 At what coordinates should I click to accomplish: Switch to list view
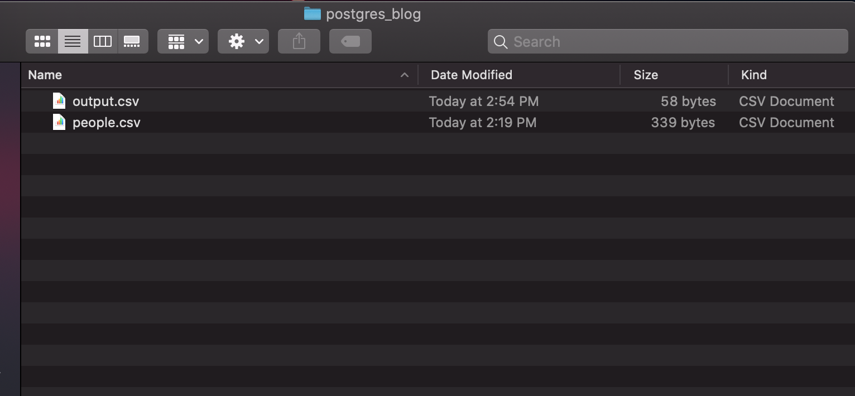(x=73, y=41)
